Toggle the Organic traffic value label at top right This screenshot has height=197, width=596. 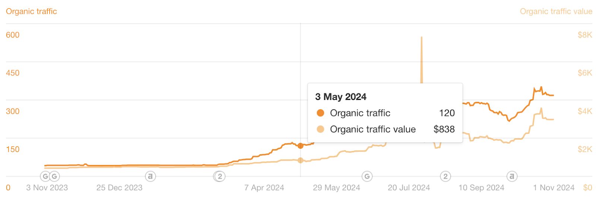point(556,12)
